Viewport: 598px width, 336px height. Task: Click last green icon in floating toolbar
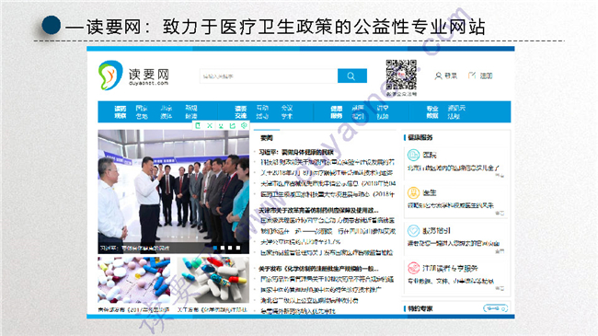pyautogui.click(x=244, y=125)
